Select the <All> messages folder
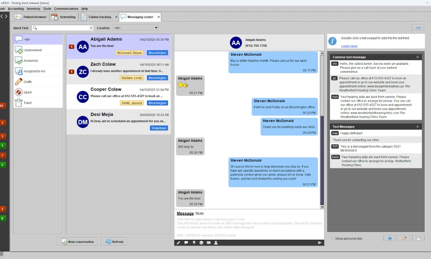This screenshot has width=431, height=259. point(38,39)
